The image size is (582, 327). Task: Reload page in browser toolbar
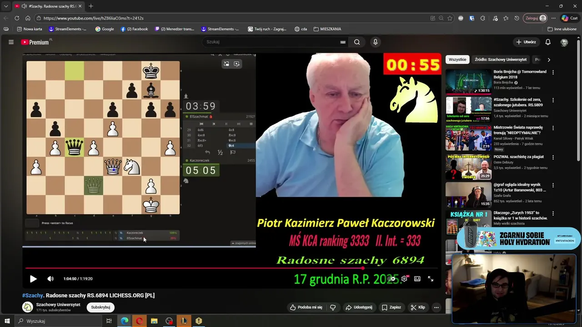coord(17,18)
